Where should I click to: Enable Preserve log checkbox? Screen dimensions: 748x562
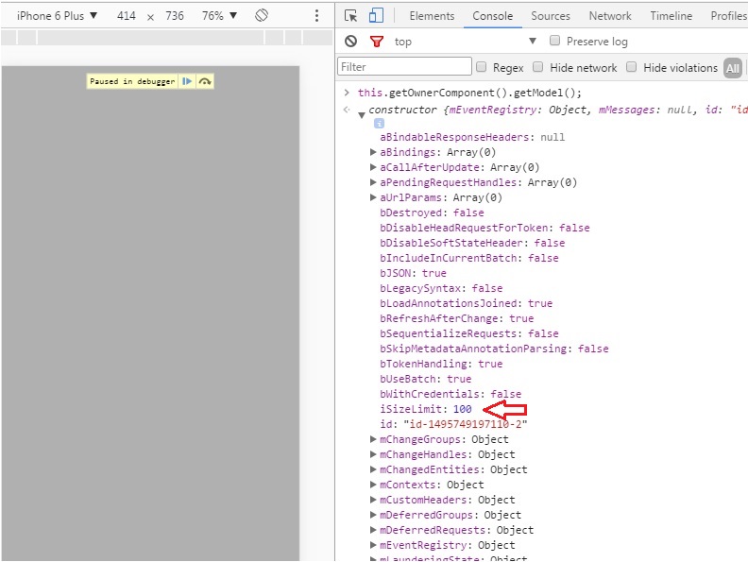pos(554,41)
